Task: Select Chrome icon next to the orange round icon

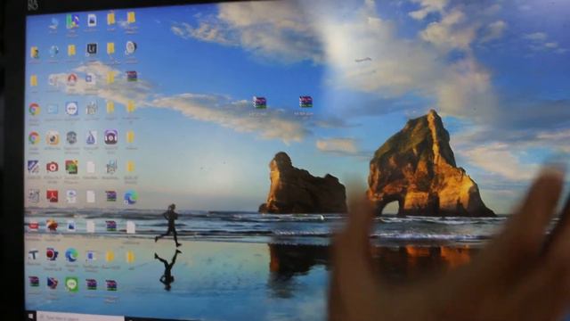Action: (x=34, y=138)
